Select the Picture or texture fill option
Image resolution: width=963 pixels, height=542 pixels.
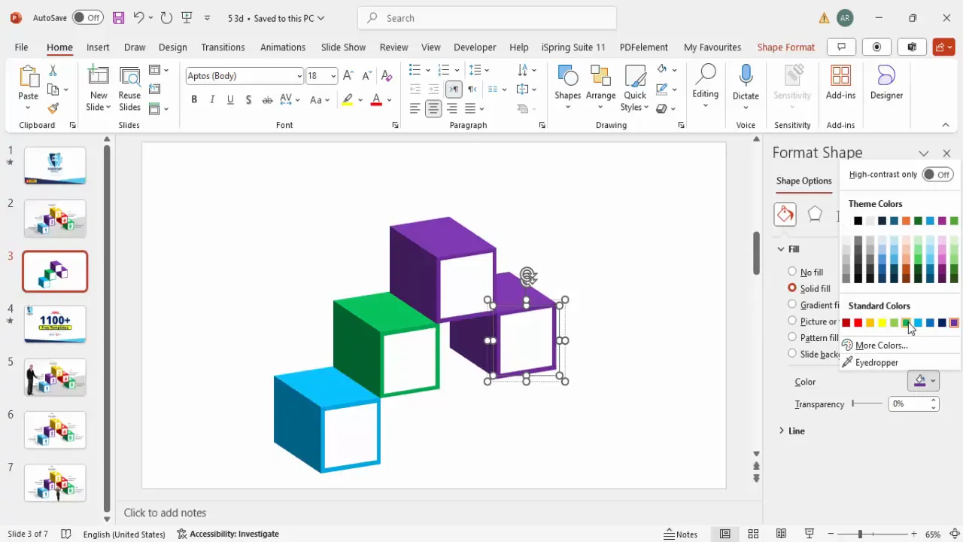pyautogui.click(x=792, y=321)
